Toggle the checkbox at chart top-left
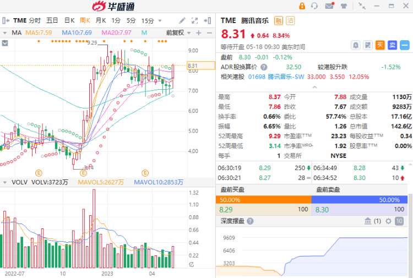This screenshot has height=278, width=413. (5, 43)
